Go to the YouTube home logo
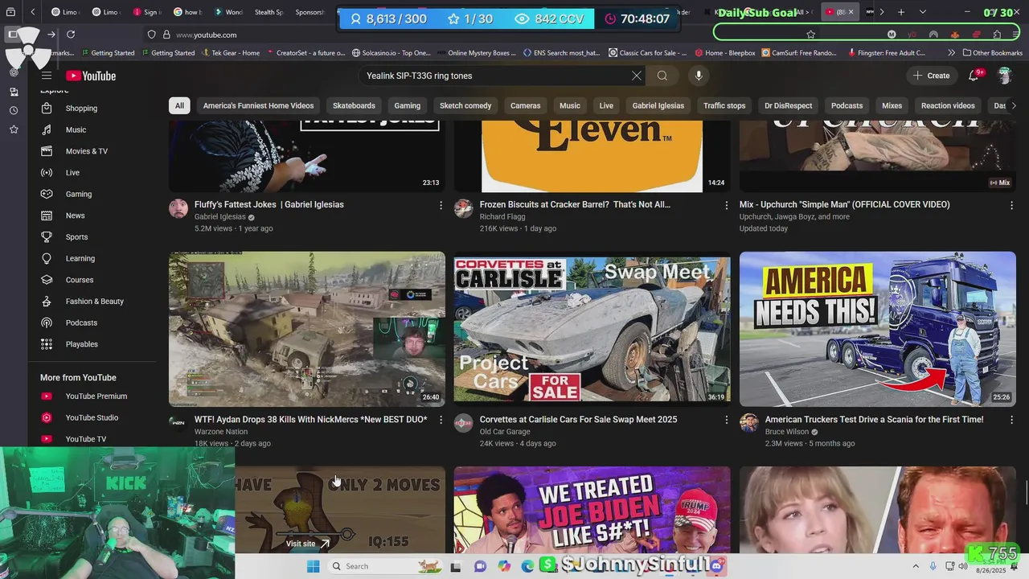Viewport: 1029px width, 579px height. 91,76
